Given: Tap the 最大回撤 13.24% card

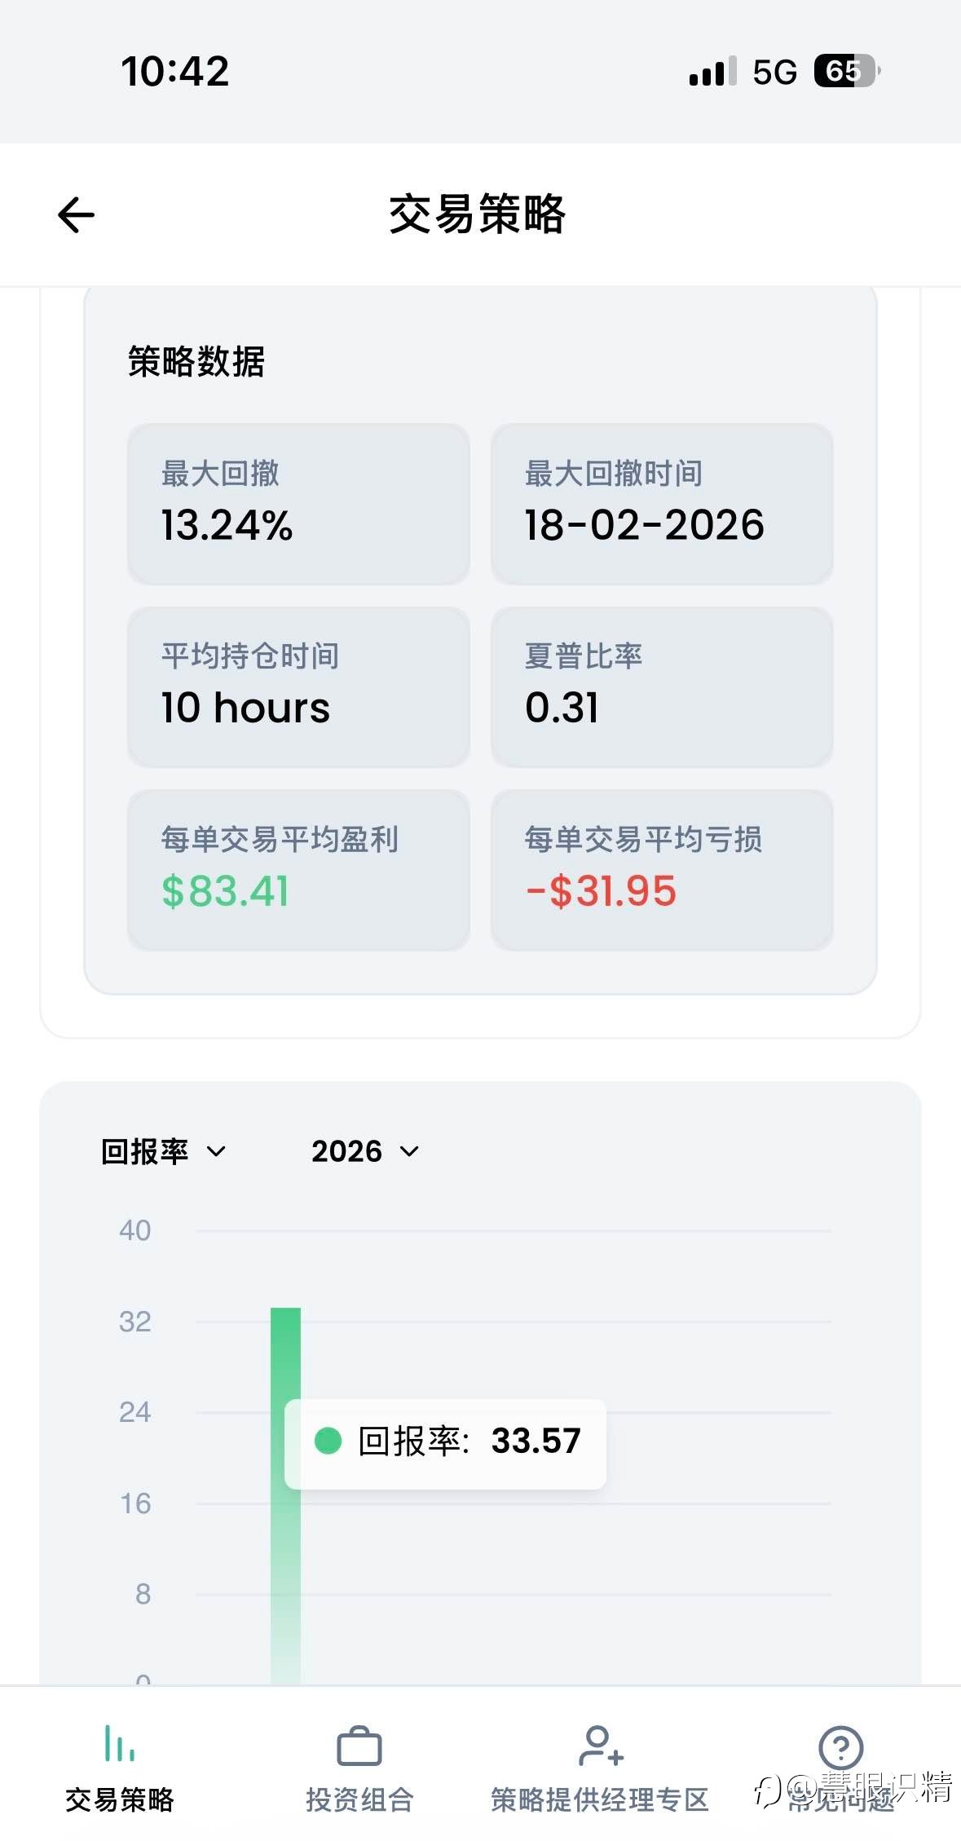Looking at the screenshot, I should pos(298,503).
